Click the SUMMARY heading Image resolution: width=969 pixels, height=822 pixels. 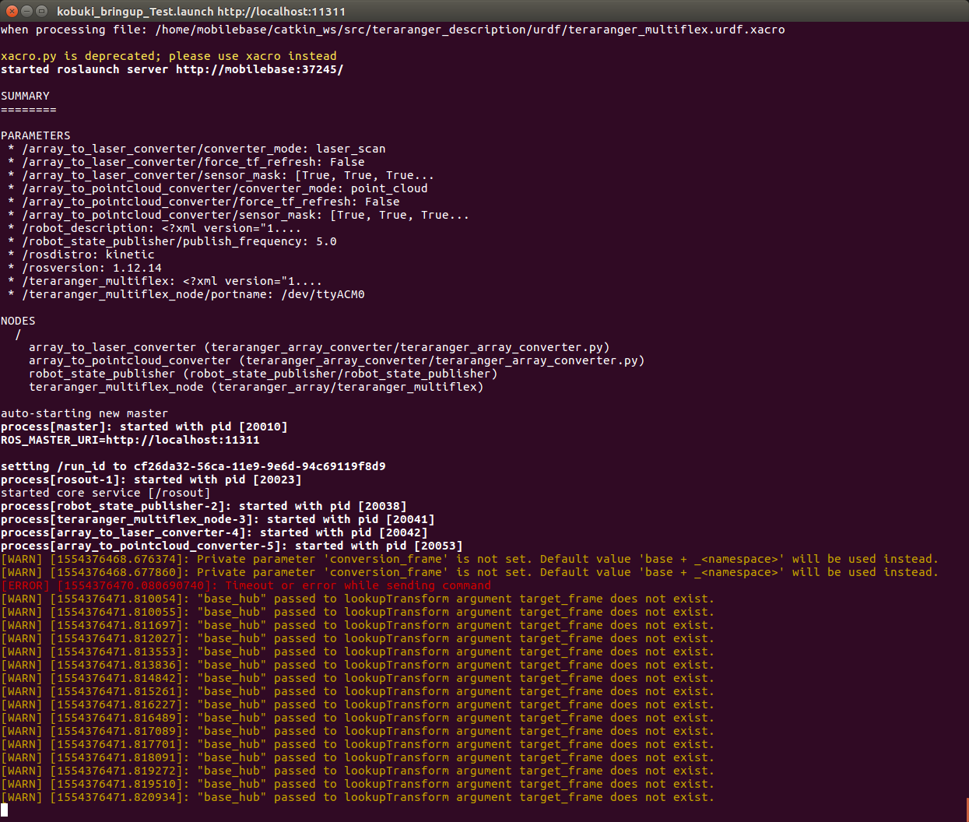tap(25, 96)
